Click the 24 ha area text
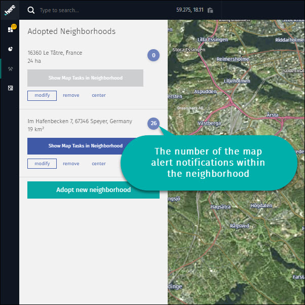Screen dimensions: 305x305 [x=34, y=61]
